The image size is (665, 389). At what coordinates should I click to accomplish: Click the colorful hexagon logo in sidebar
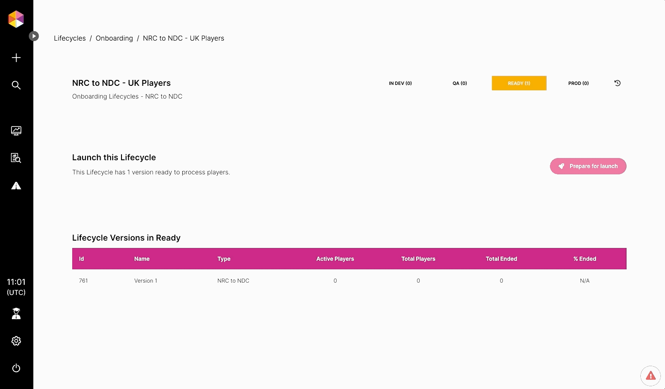pos(16,19)
